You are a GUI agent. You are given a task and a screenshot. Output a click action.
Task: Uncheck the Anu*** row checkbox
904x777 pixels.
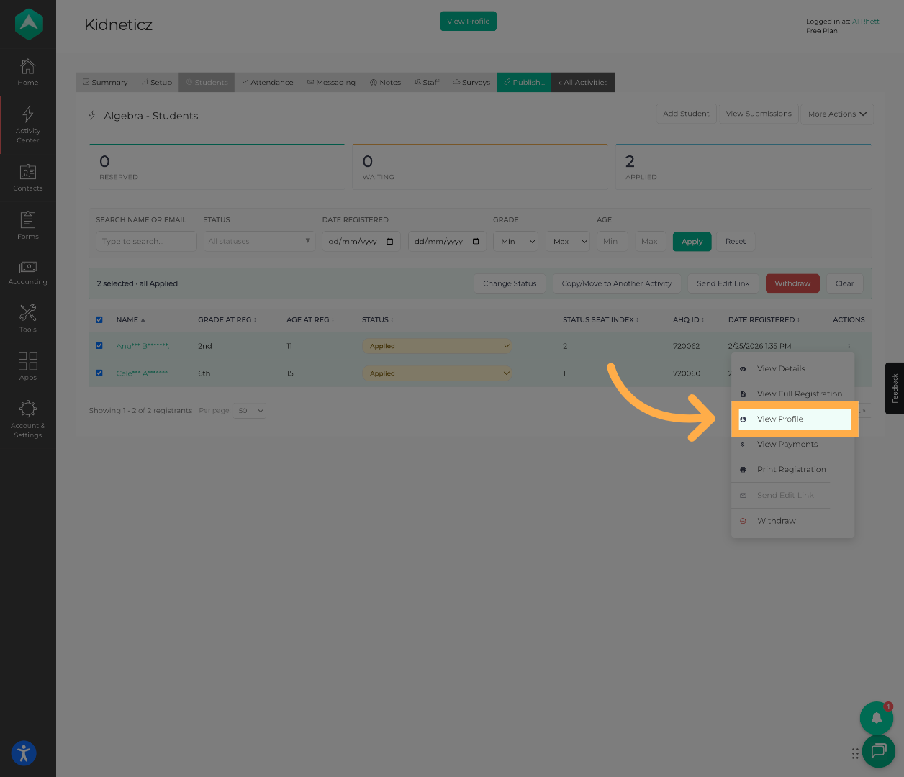coord(99,345)
